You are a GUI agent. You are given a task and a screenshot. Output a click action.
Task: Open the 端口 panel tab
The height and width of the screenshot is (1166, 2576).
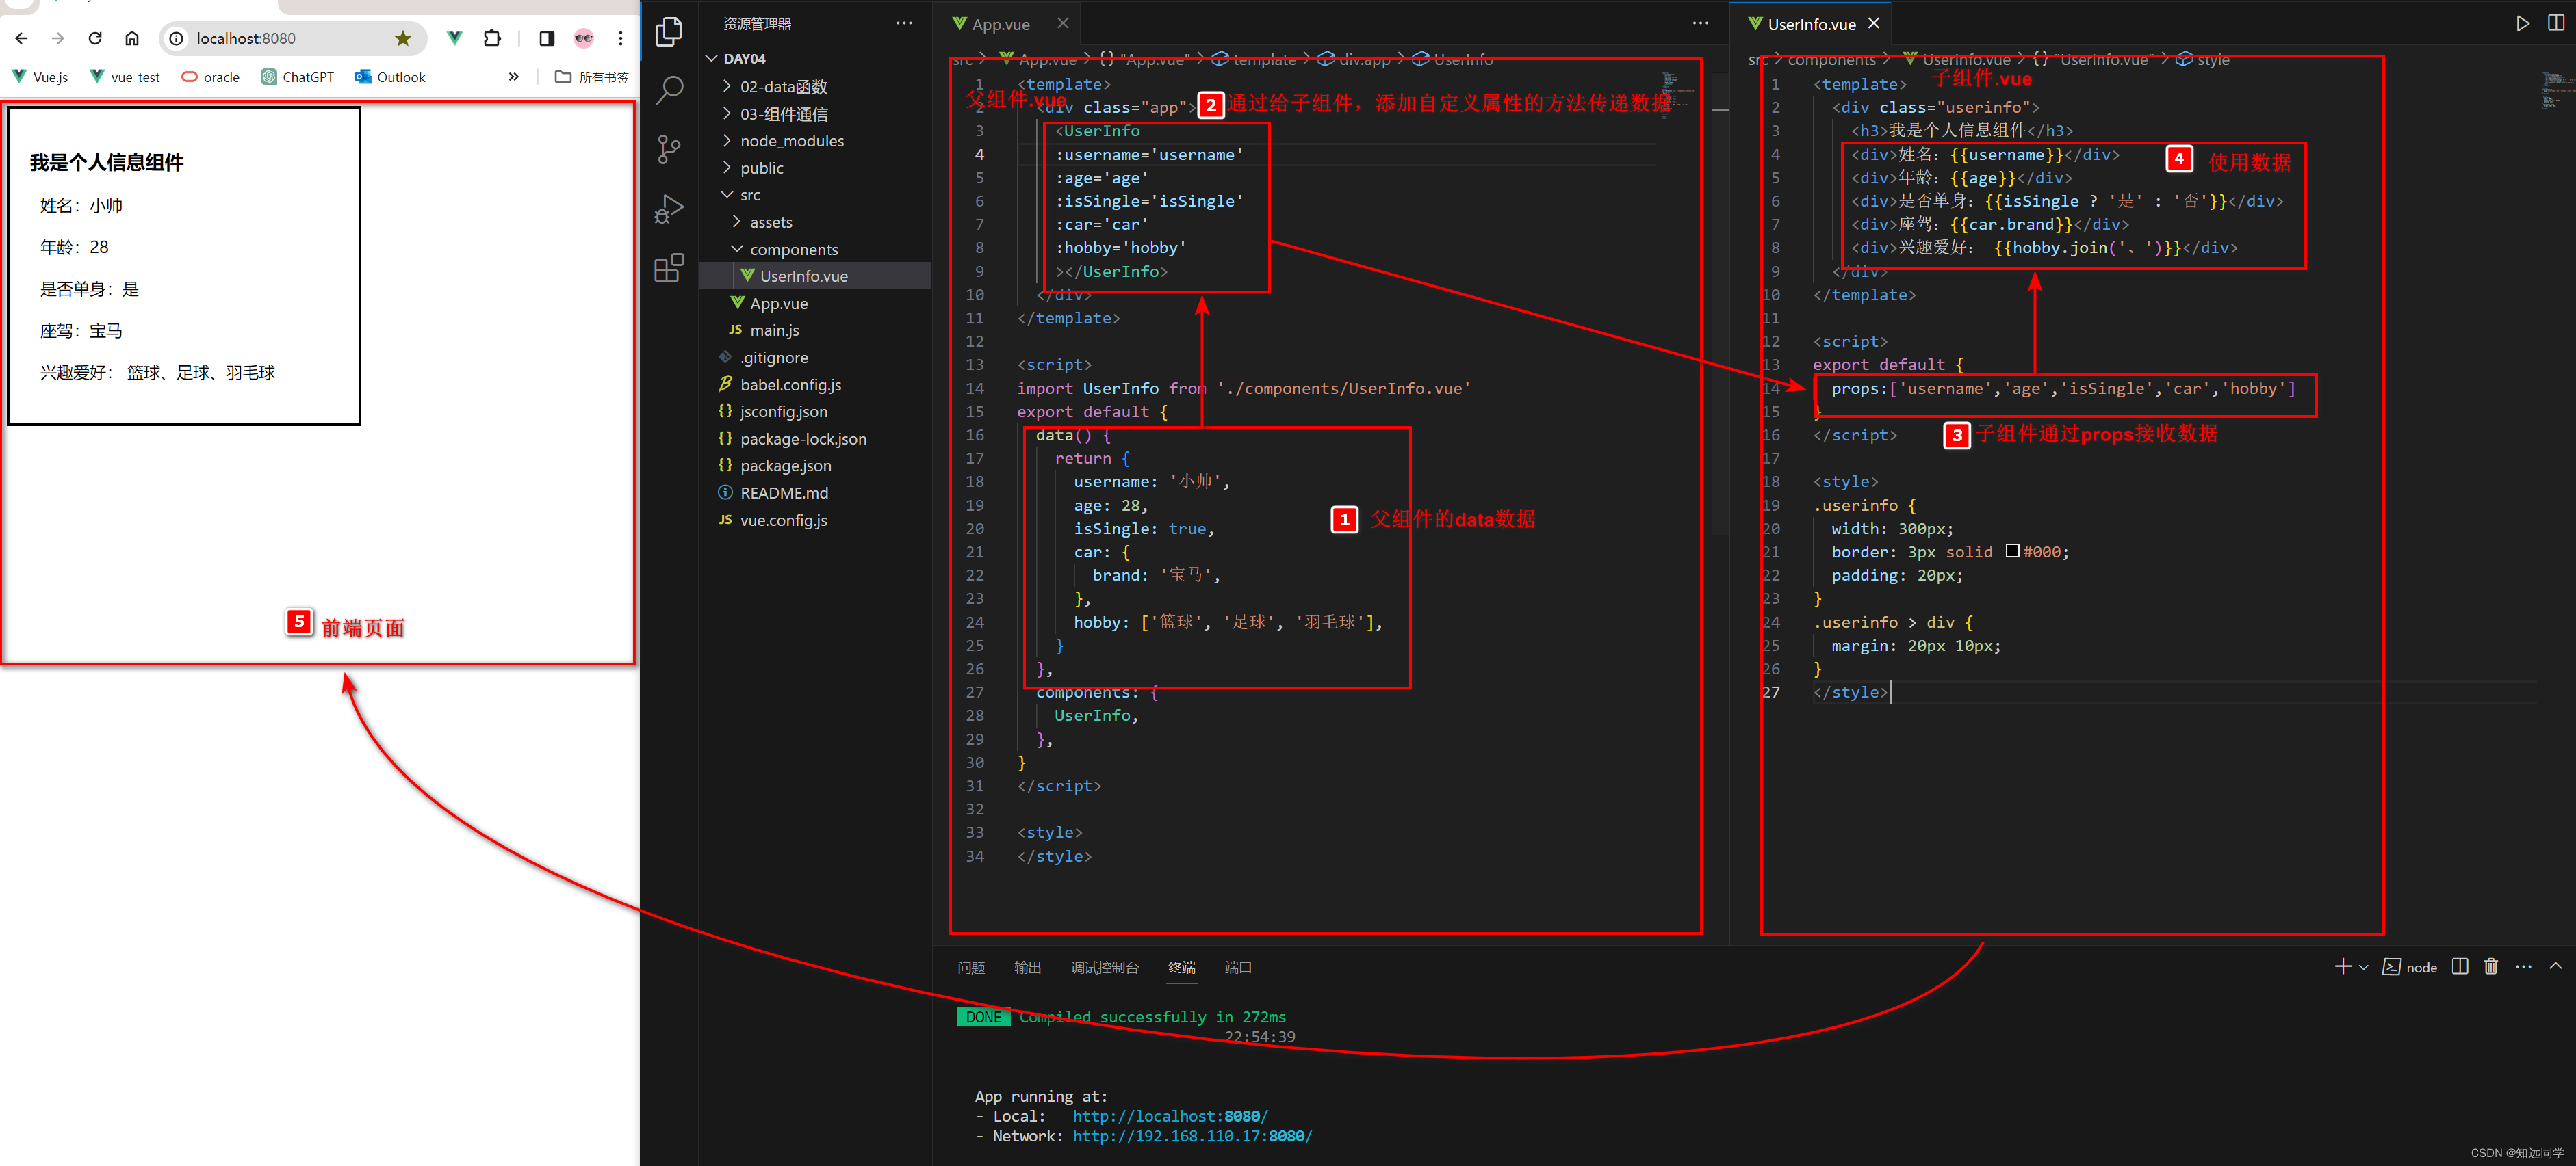tap(1239, 967)
